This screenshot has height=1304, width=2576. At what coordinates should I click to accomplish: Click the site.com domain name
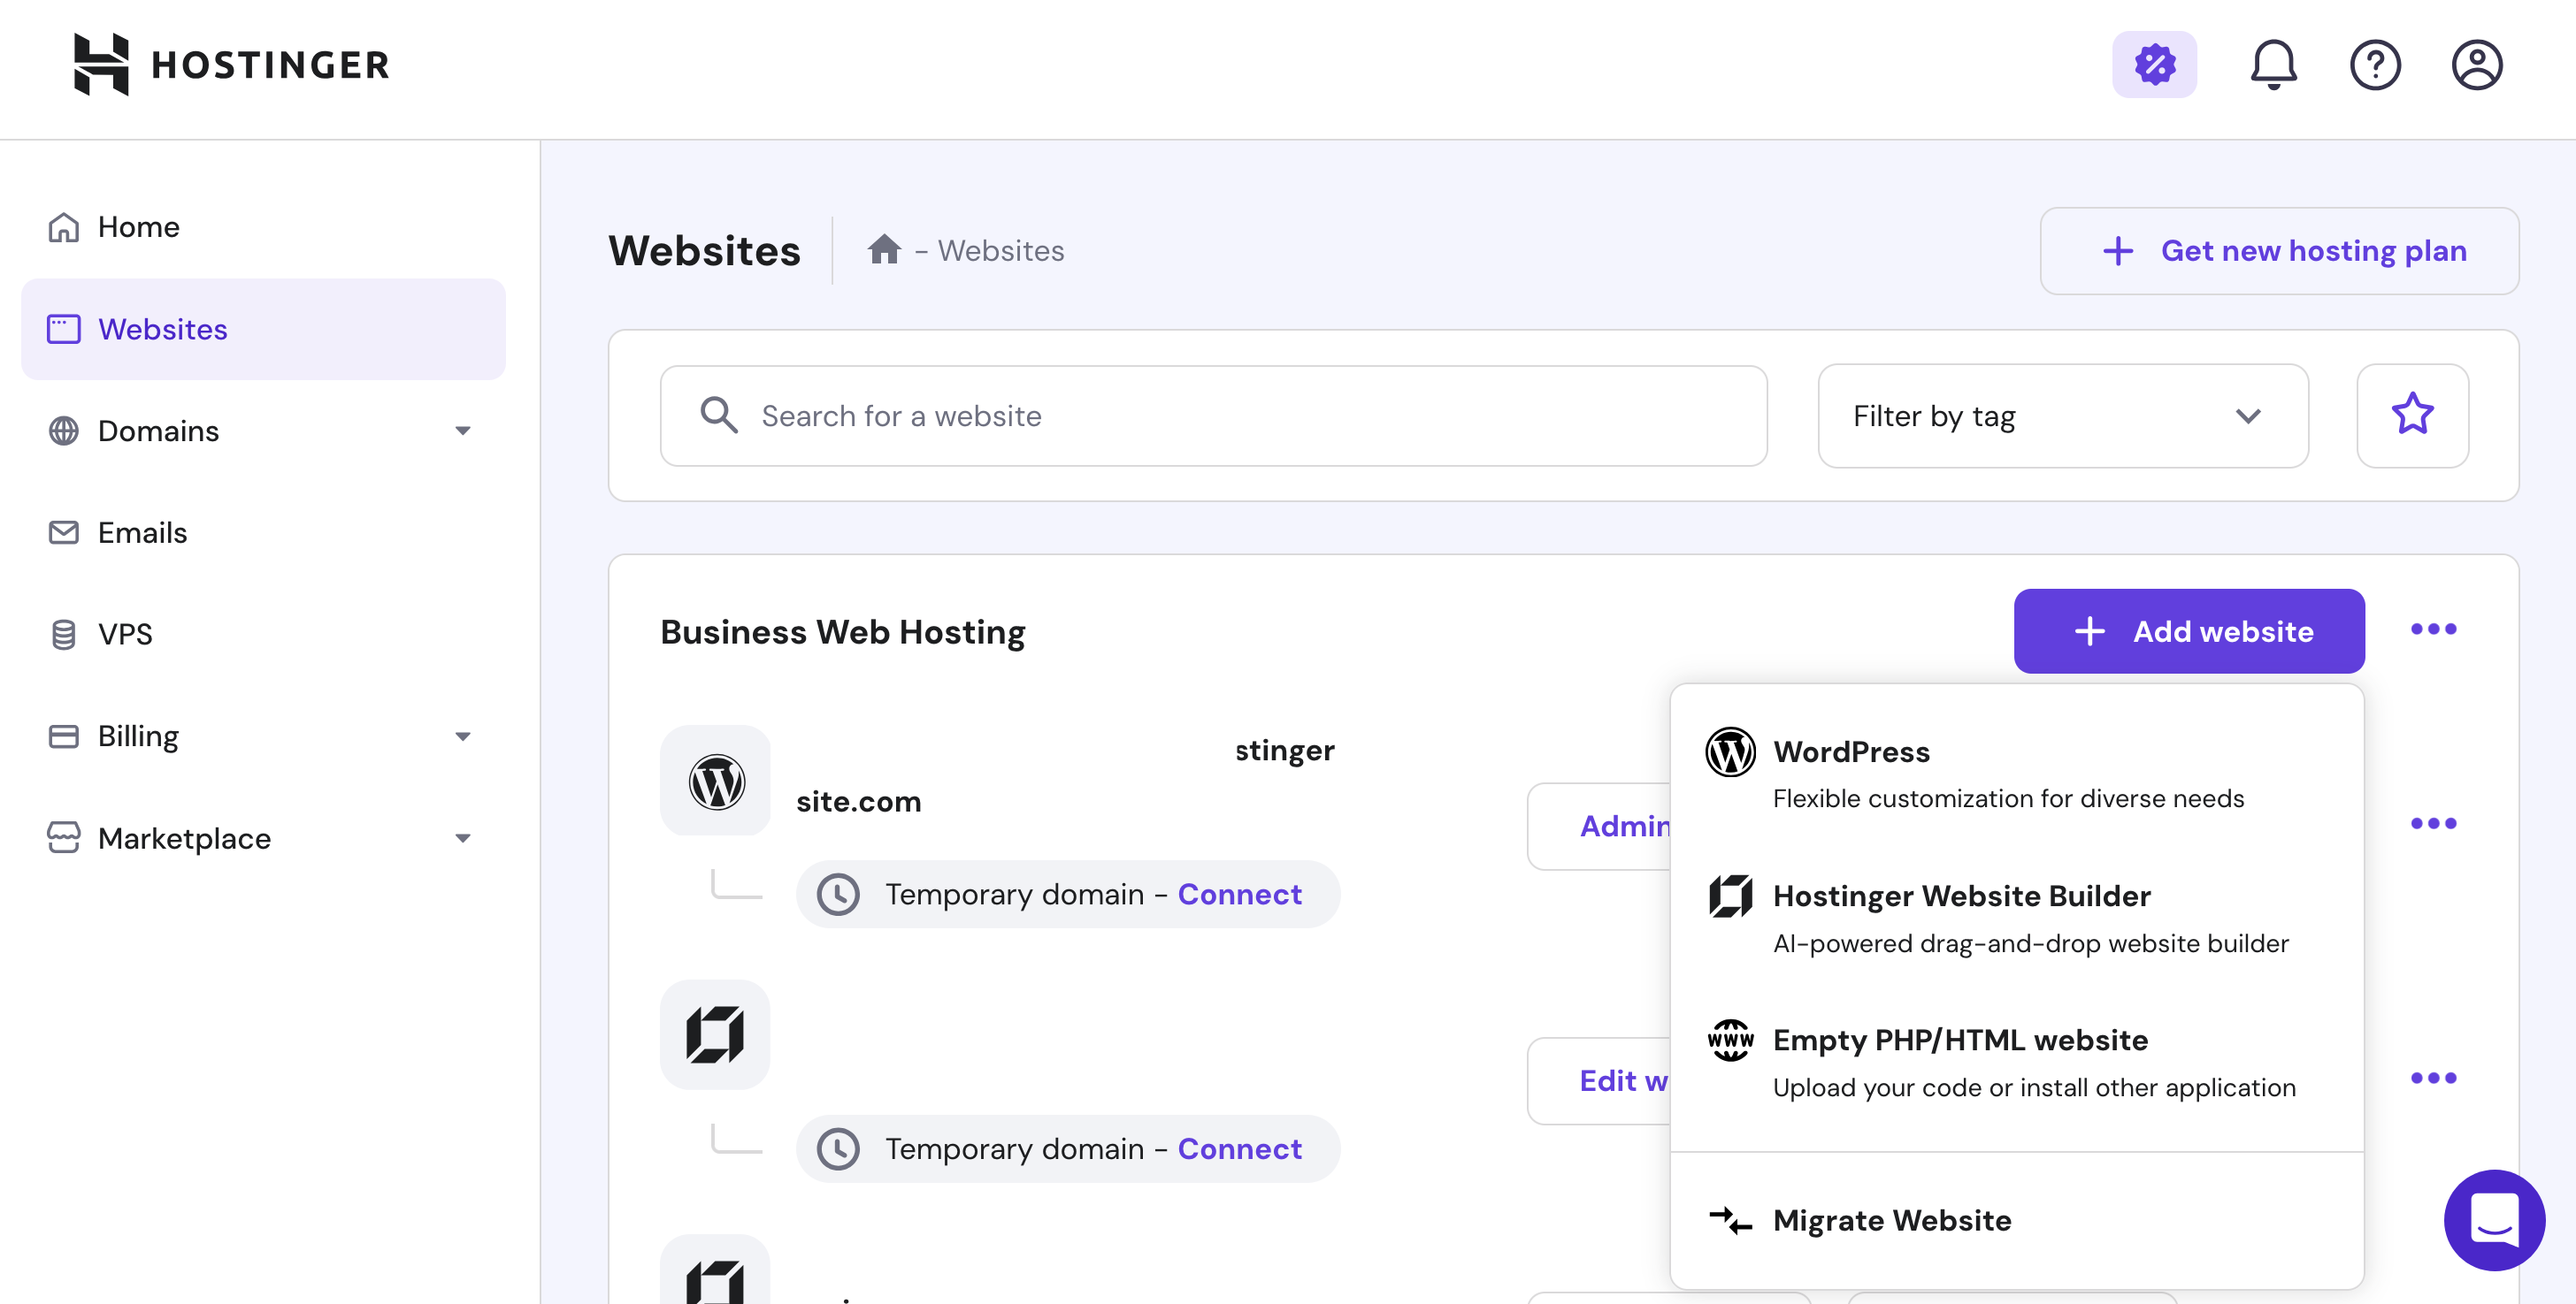pos(858,801)
